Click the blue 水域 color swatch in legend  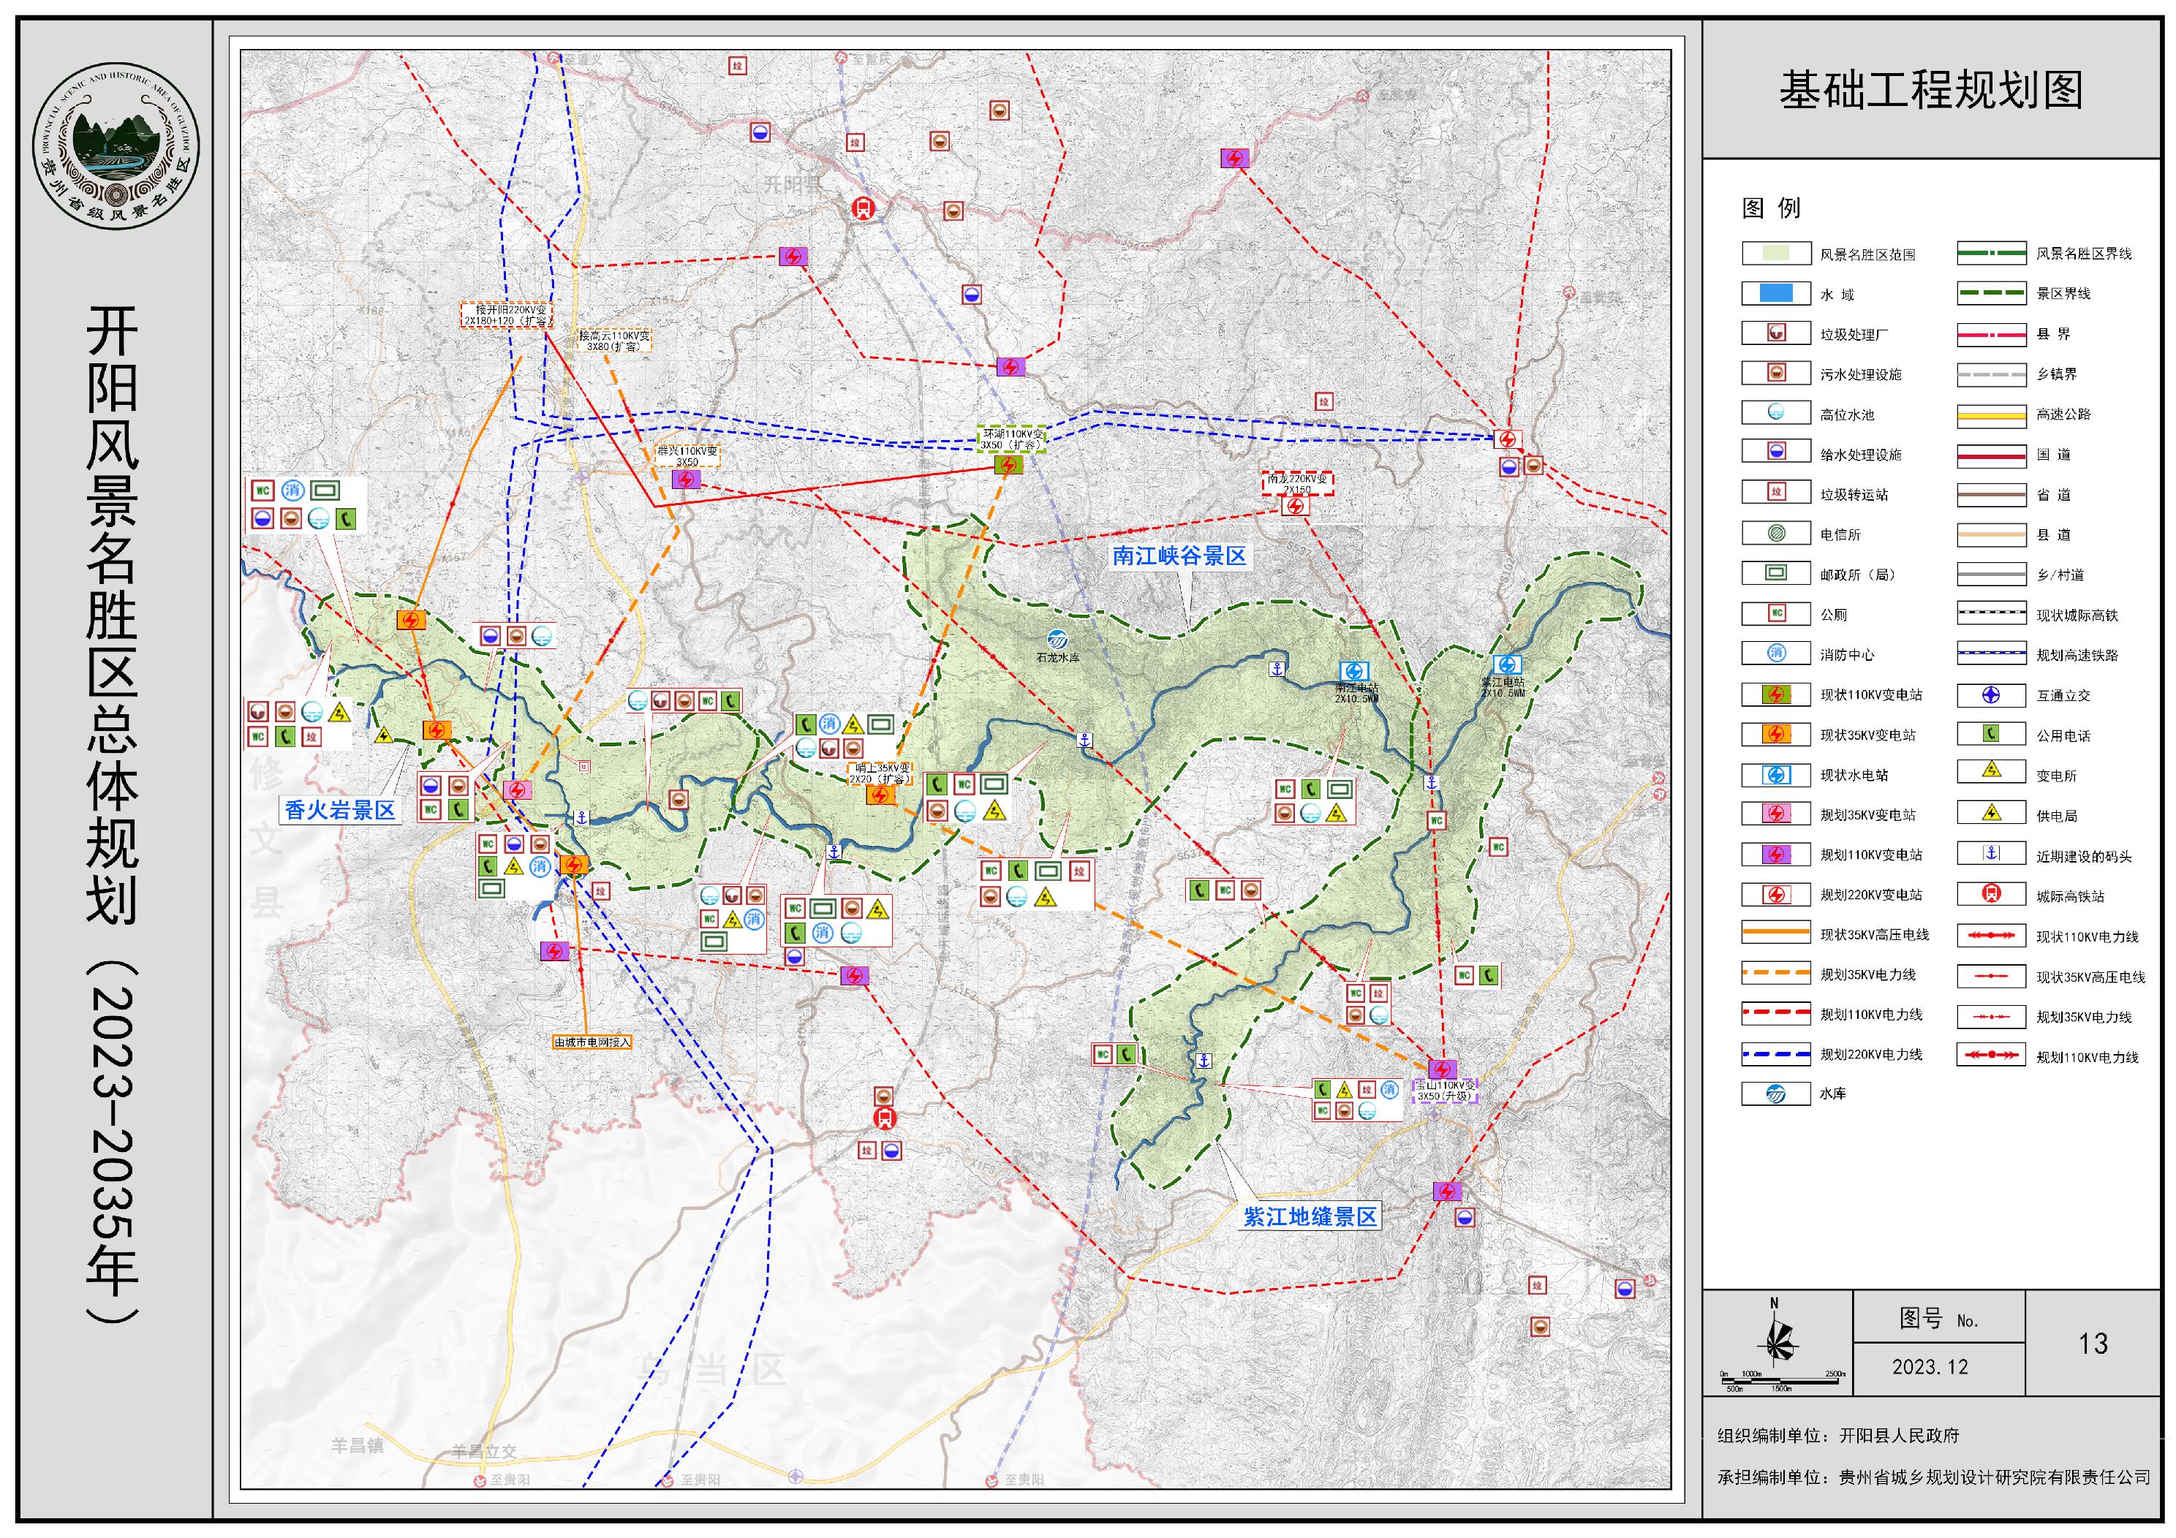point(1776,293)
